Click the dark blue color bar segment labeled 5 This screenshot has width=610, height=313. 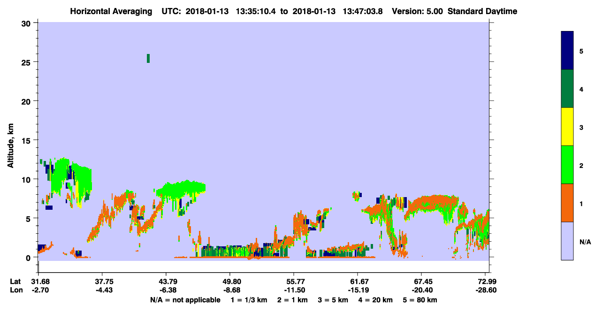click(567, 51)
